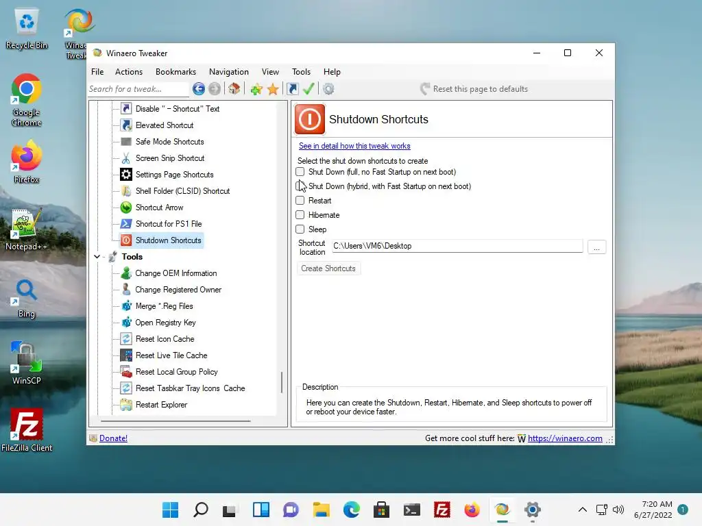Click the tree's horizontal scrollbar

point(175,421)
